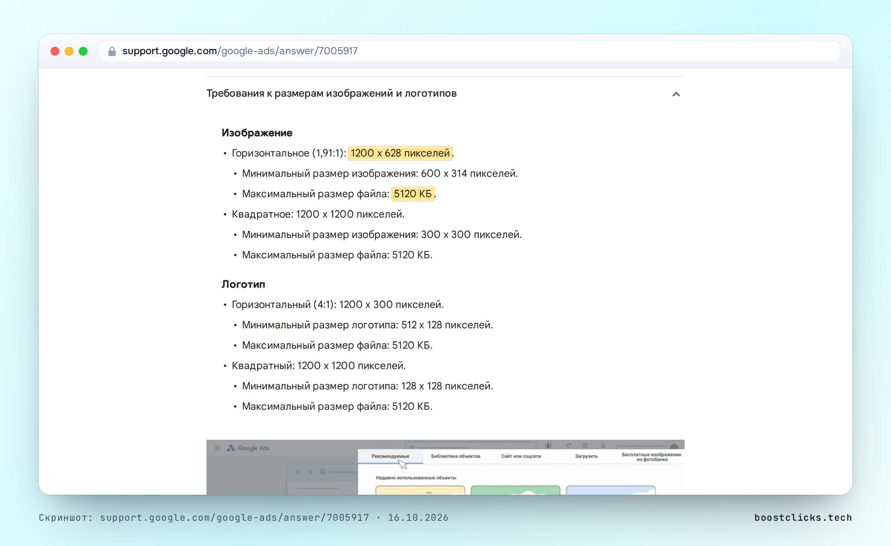Click the forward arrow in the Ads panel
This screenshot has width=891, height=546.
click(310, 472)
